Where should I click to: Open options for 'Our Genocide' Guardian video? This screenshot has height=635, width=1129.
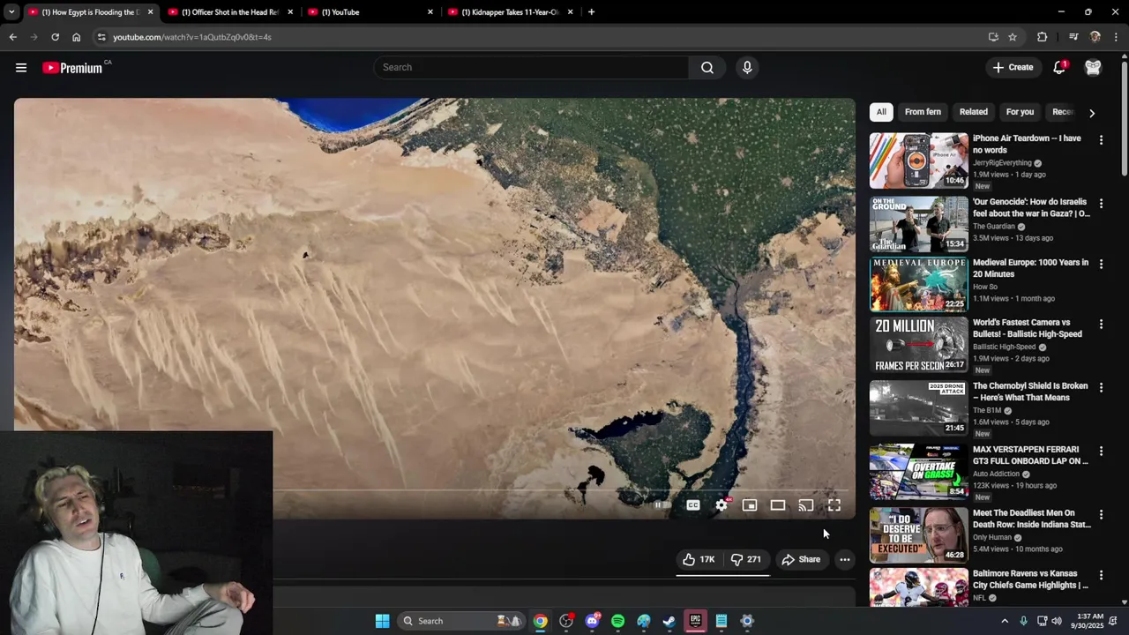[1101, 203]
